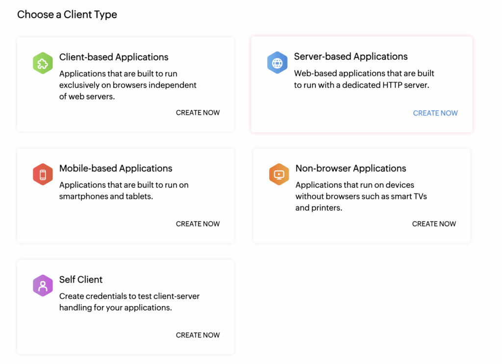Click the red smartphone Mobile-based icon

[43, 174]
